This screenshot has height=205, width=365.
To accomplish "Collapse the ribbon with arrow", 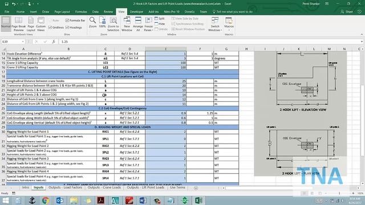I will point(362,34).
